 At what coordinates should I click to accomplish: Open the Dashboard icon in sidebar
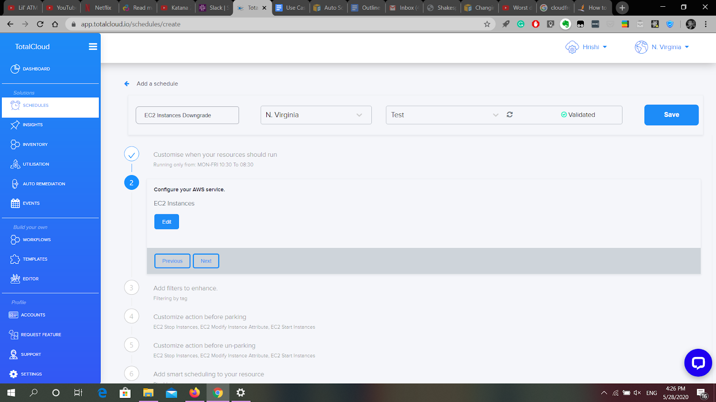click(x=15, y=69)
